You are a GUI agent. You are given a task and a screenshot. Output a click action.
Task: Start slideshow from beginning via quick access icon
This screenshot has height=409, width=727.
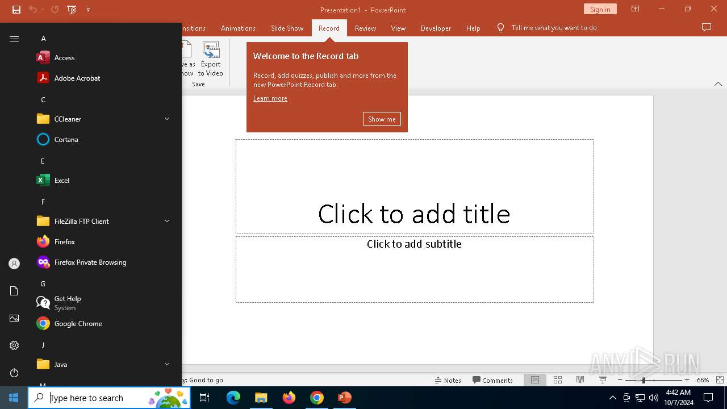pyautogui.click(x=72, y=10)
